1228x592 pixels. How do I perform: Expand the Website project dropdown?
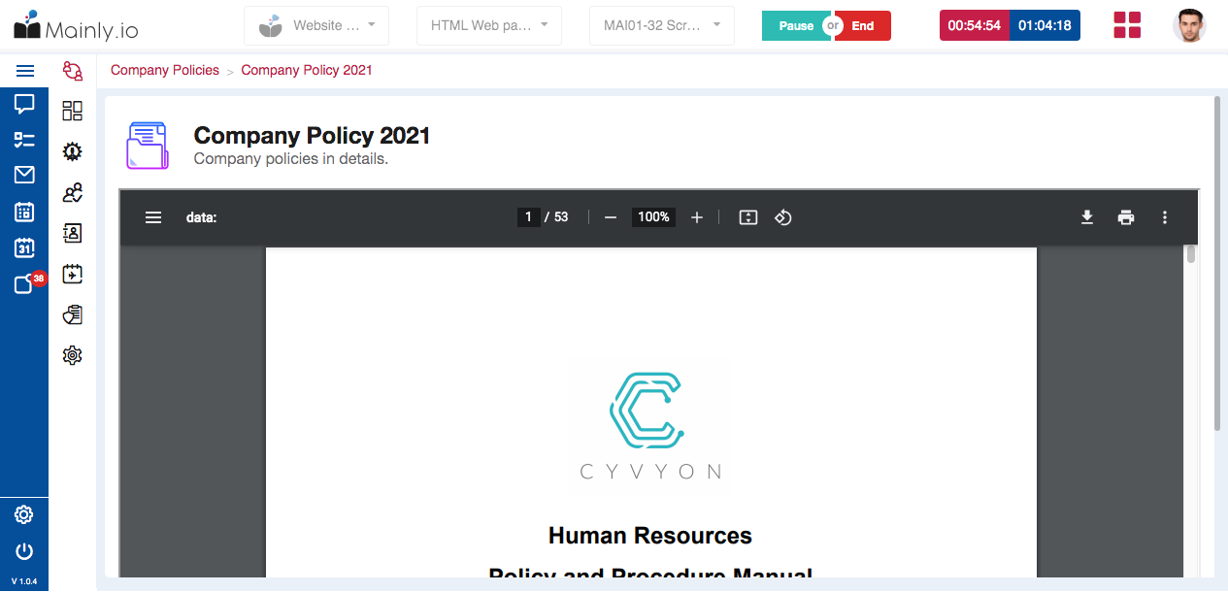click(x=316, y=25)
